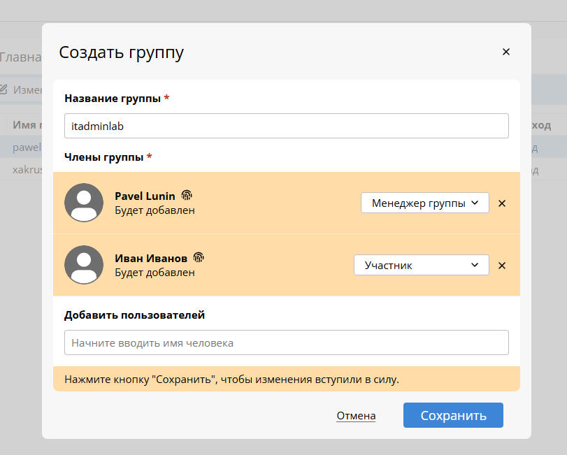This screenshot has height=455, width=567.
Task: Click the Сохранить button
Action: (453, 415)
